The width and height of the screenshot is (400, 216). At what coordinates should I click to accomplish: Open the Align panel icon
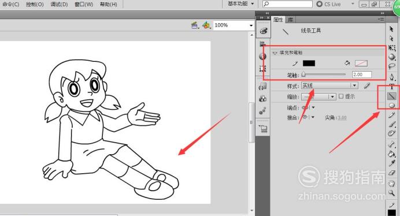click(263, 44)
